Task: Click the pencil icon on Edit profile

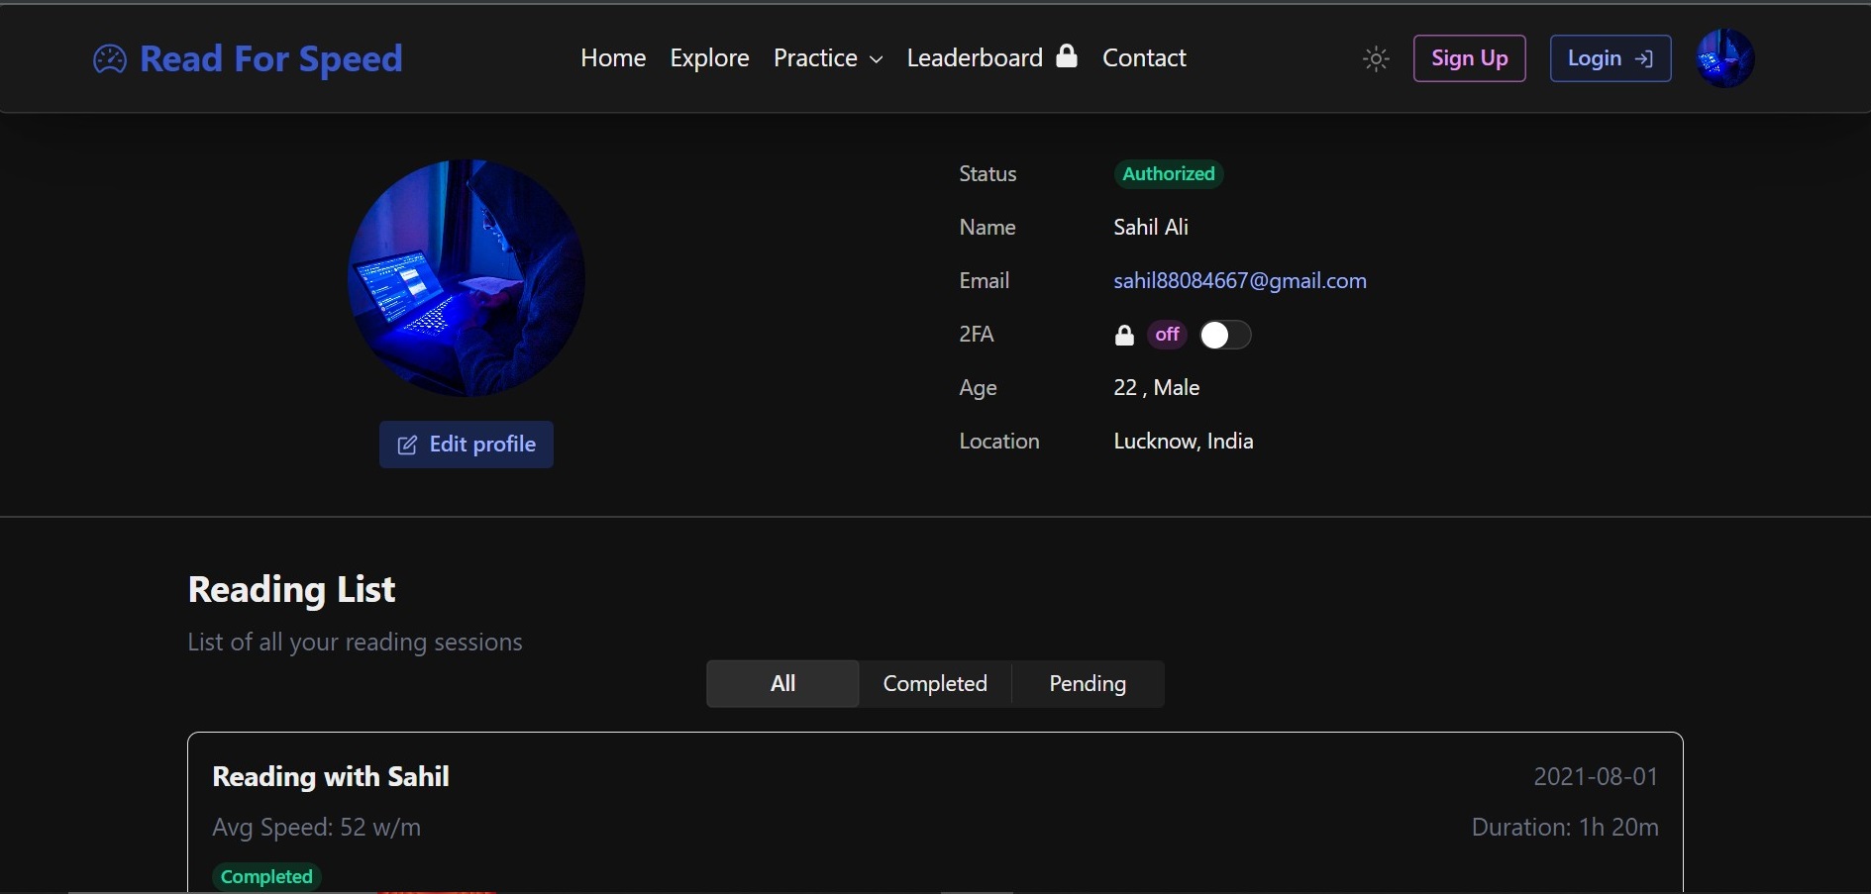Action: (x=407, y=446)
